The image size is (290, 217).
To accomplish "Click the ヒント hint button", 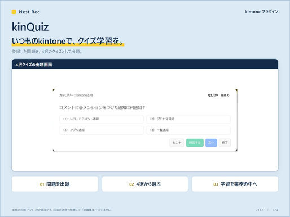I will coord(177,143).
